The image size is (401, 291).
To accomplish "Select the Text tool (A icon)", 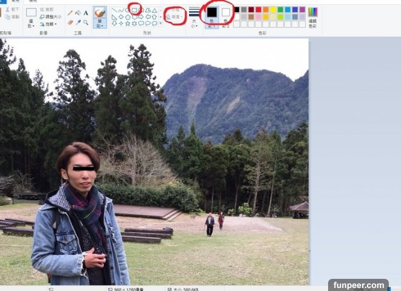I will coord(86,13).
